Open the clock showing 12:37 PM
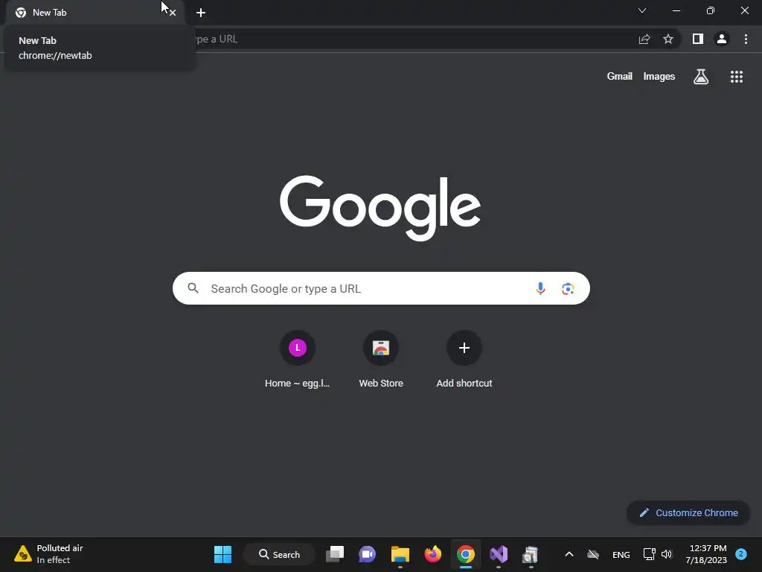762x572 pixels. pyautogui.click(x=707, y=554)
